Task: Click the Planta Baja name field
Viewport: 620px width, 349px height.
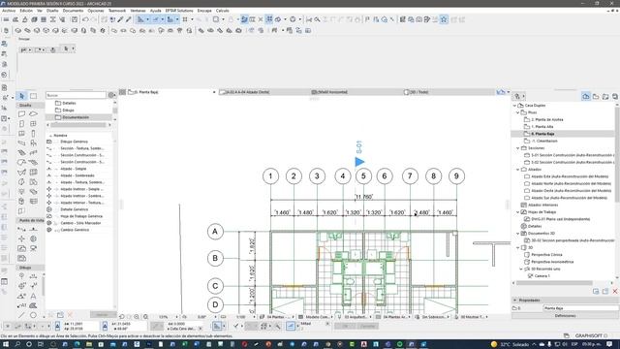Action: click(x=580, y=308)
